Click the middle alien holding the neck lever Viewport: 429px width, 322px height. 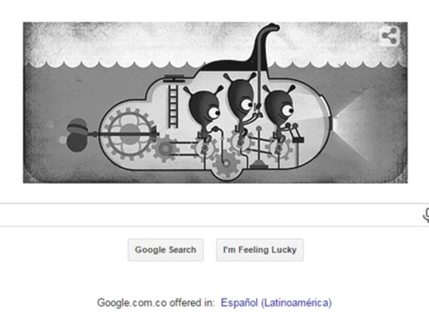click(242, 98)
